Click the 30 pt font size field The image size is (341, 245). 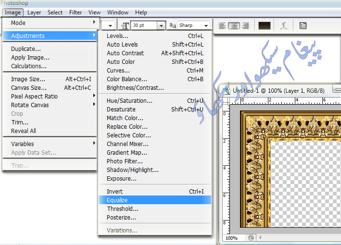(144, 25)
